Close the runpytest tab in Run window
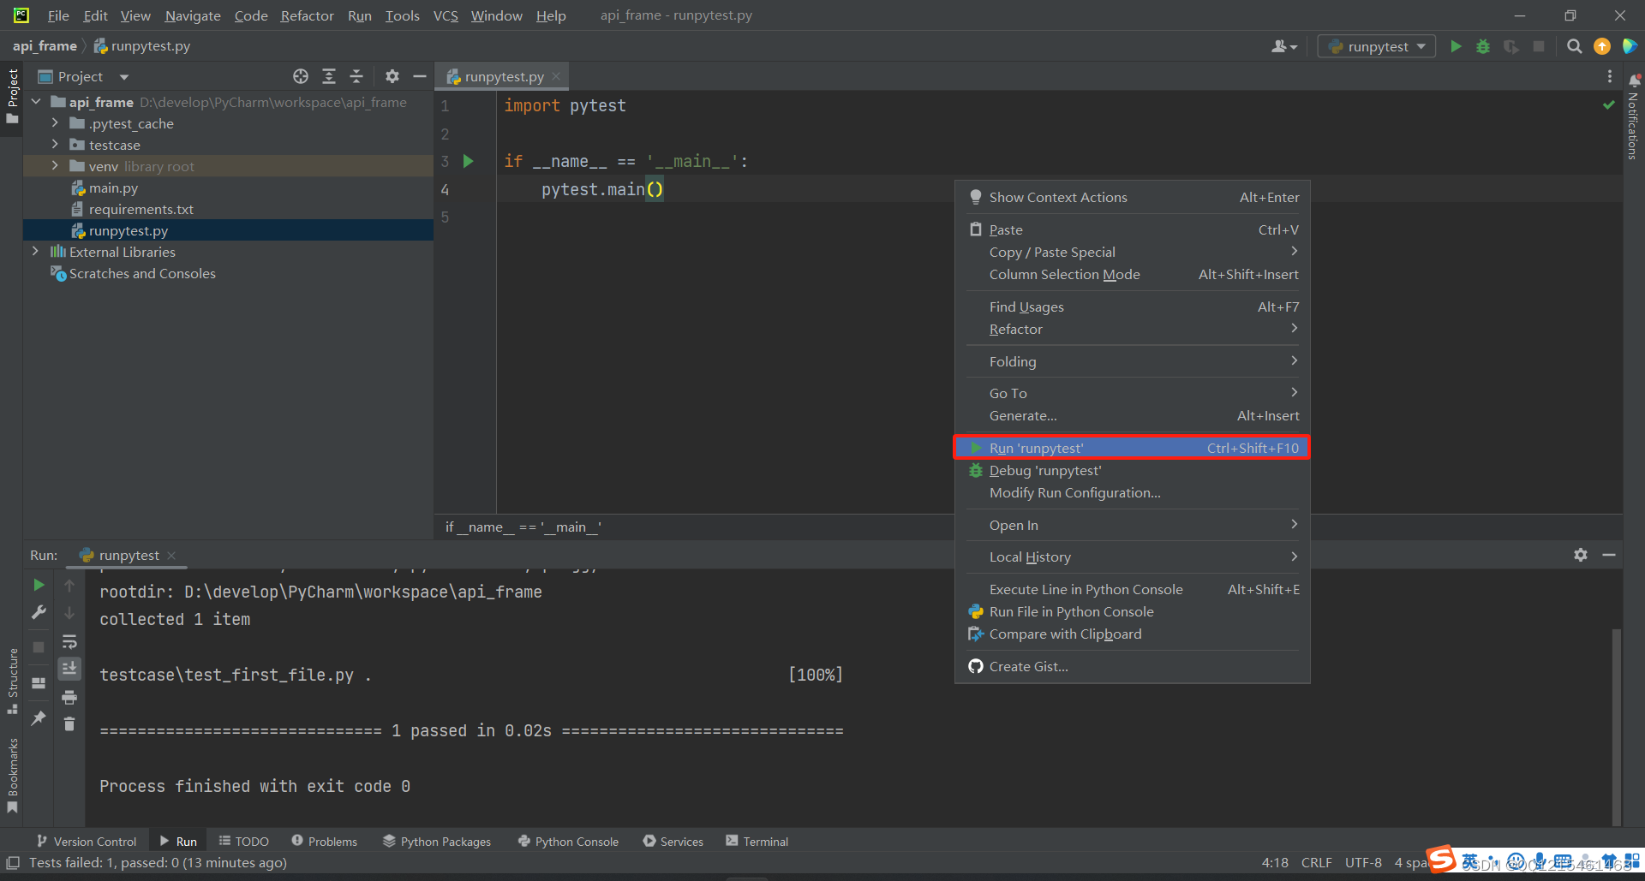The height and width of the screenshot is (881, 1645). [x=171, y=555]
